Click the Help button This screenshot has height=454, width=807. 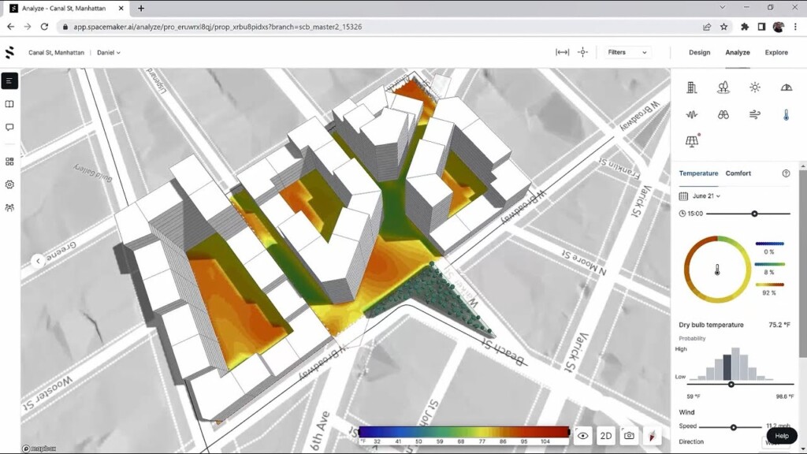point(782,435)
